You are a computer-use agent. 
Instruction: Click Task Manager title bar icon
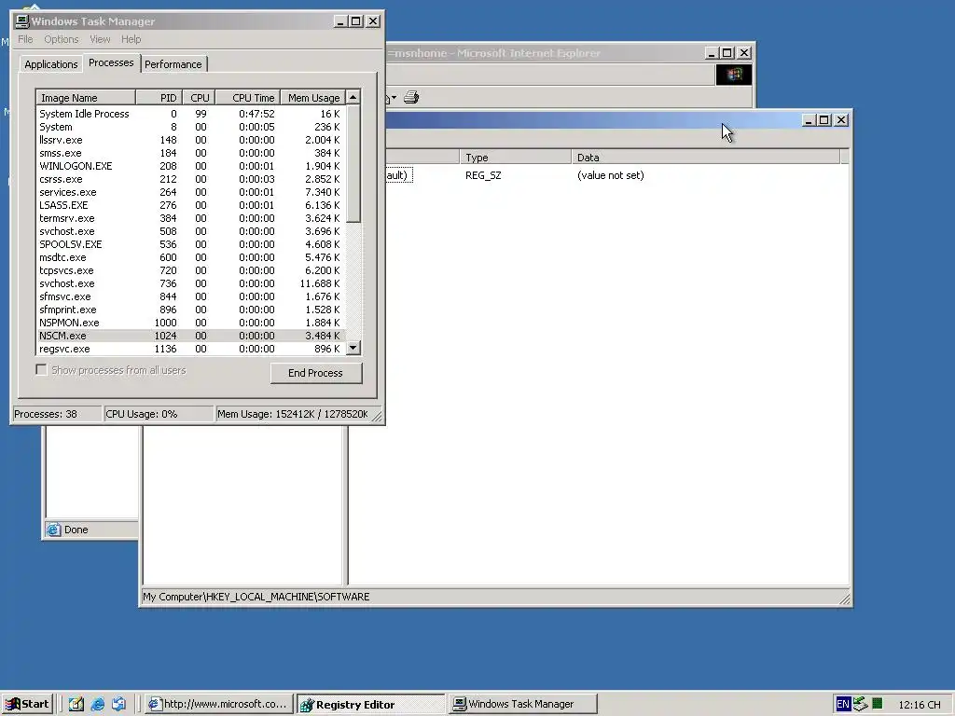point(22,21)
